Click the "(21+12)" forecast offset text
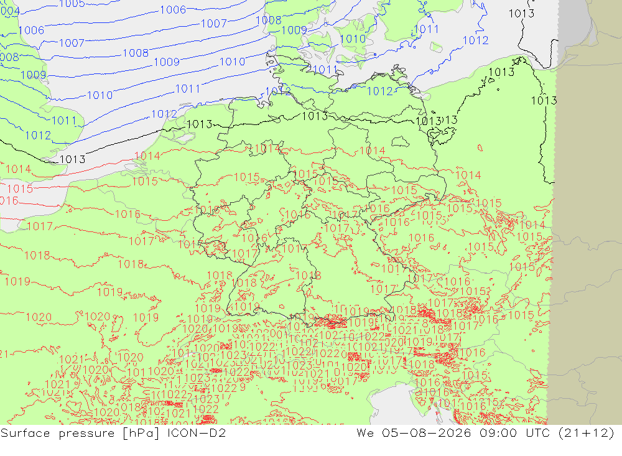622x456 pixels. (x=587, y=432)
